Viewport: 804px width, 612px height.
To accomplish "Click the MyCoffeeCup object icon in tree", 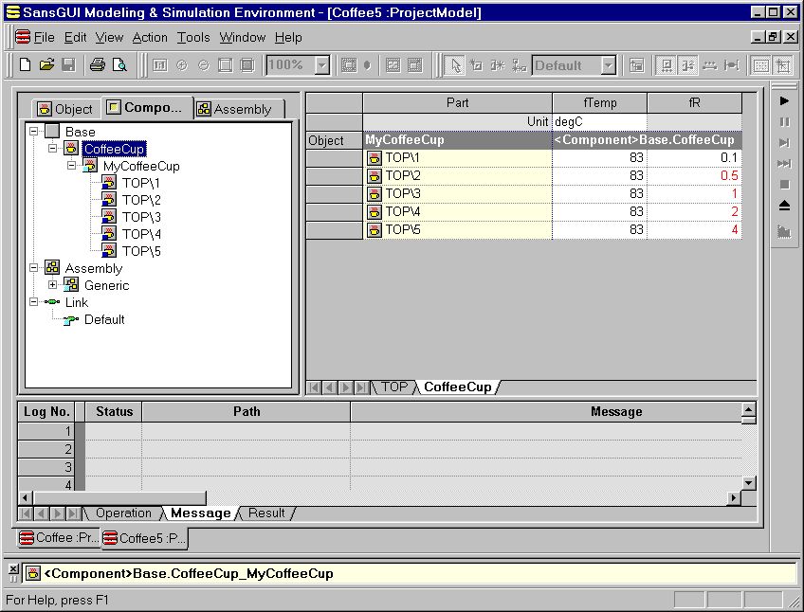I will 90,167.
